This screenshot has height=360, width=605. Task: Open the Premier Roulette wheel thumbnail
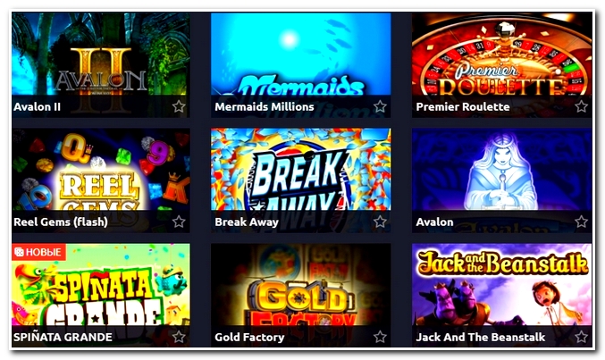click(501, 54)
